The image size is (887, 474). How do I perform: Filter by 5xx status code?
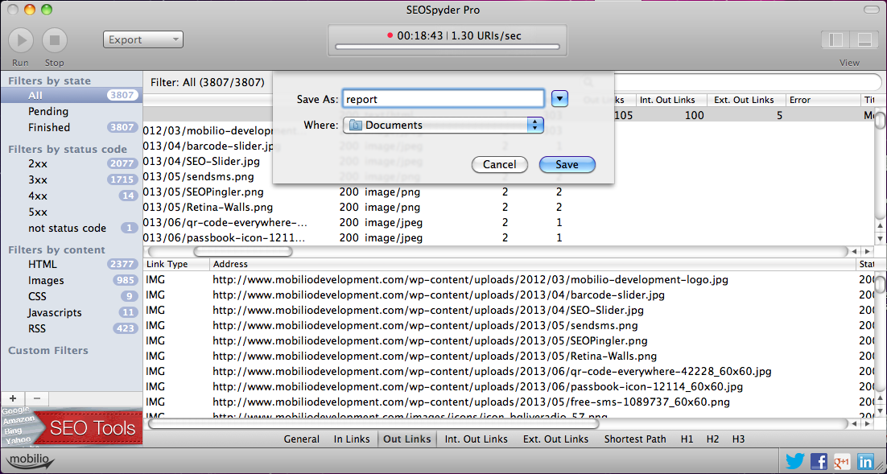click(x=72, y=212)
